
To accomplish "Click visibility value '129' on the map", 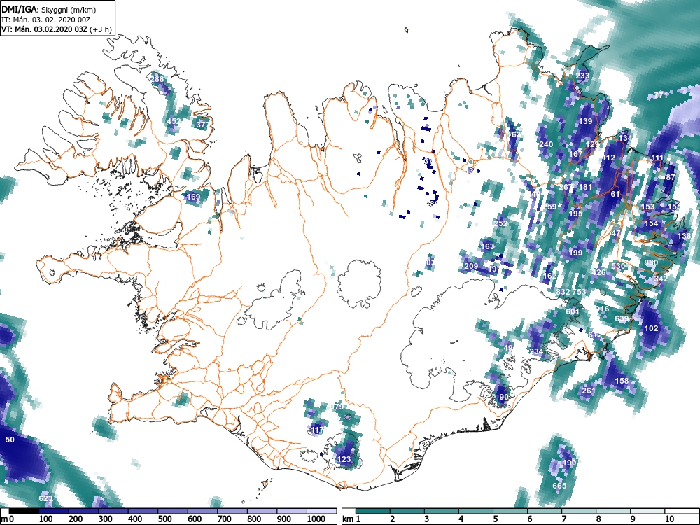I will click(x=592, y=144).
